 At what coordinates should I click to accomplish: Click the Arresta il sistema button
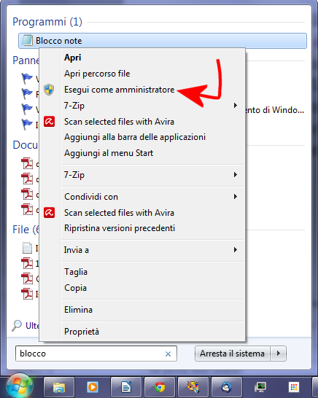coord(232,354)
